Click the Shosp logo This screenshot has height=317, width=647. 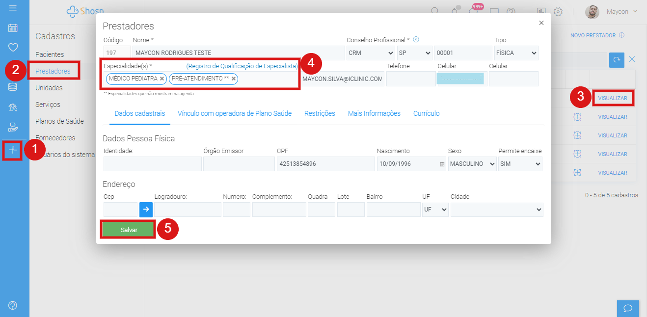coord(86,11)
